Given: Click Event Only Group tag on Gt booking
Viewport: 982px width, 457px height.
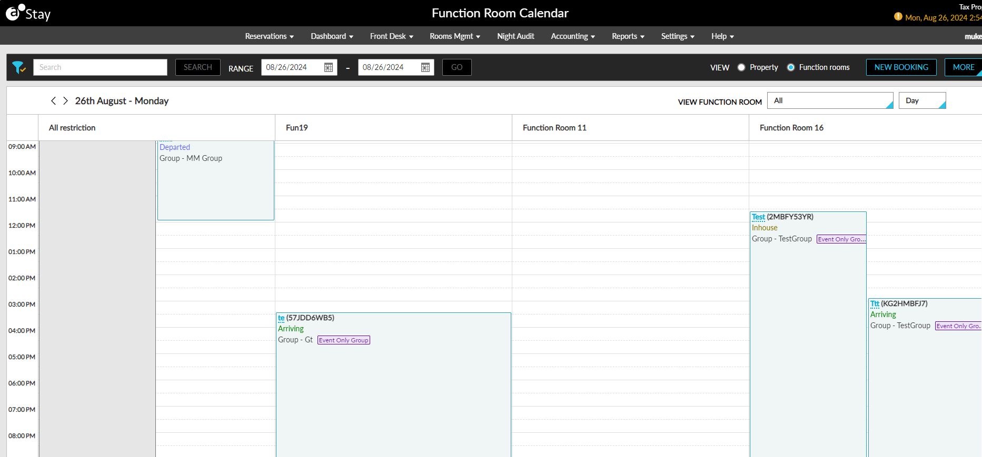Looking at the screenshot, I should tap(344, 340).
